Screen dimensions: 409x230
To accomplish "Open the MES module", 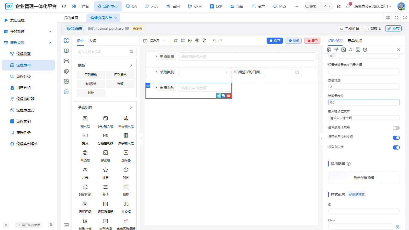I will click(x=280, y=6).
